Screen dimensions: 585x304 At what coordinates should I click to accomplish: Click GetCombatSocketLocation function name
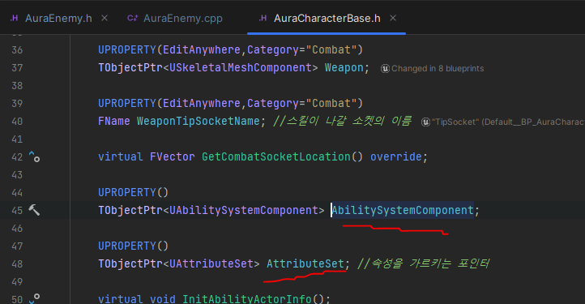coord(276,156)
